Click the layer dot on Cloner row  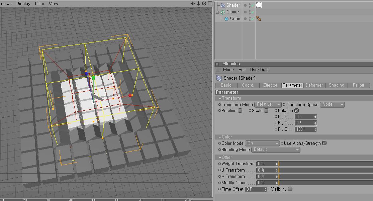tap(245, 12)
